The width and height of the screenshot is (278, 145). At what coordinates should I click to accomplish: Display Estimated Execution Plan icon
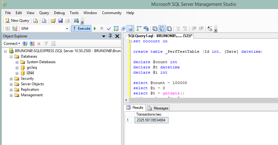coord(116,29)
